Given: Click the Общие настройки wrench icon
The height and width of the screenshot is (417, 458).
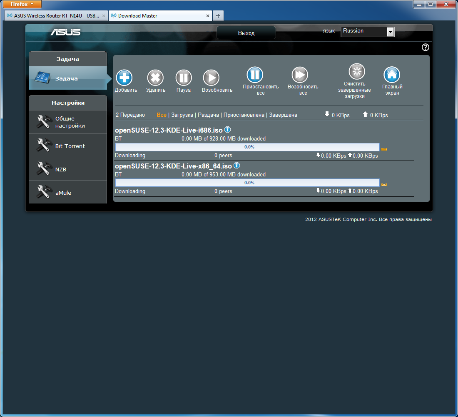Looking at the screenshot, I should pyautogui.click(x=44, y=122).
